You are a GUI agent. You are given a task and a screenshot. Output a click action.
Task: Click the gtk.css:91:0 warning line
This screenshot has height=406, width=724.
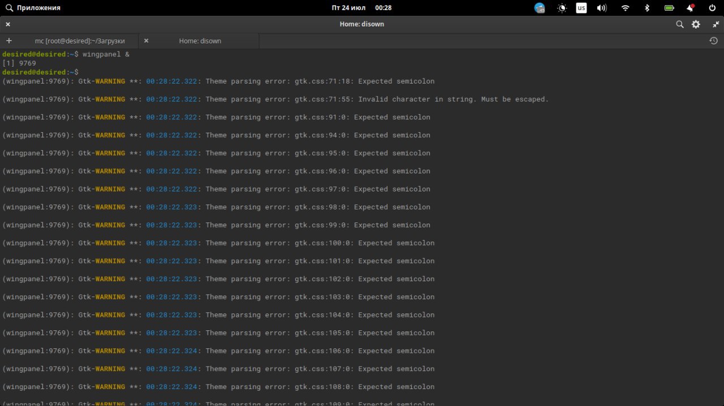pos(216,117)
